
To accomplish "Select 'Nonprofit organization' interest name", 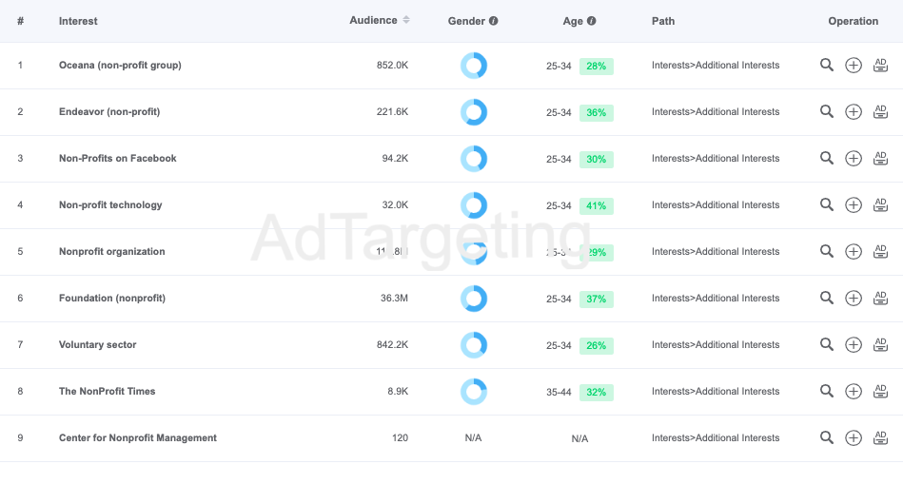I will point(111,251).
